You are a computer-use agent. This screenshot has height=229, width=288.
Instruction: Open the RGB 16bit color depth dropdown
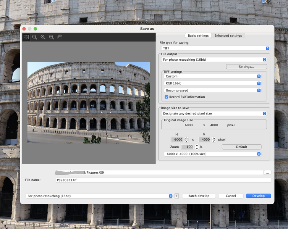click(212, 83)
